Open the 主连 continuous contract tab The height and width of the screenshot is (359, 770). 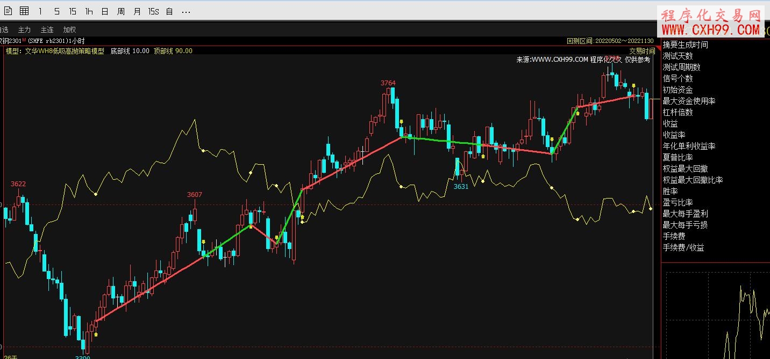[x=47, y=30]
